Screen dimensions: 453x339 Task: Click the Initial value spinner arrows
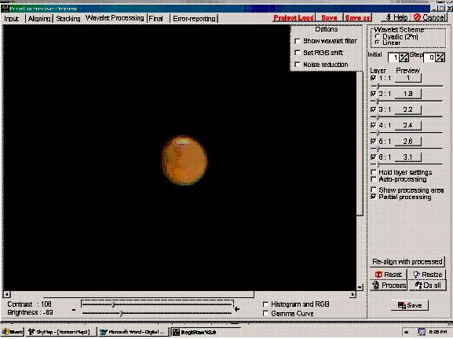pos(404,57)
